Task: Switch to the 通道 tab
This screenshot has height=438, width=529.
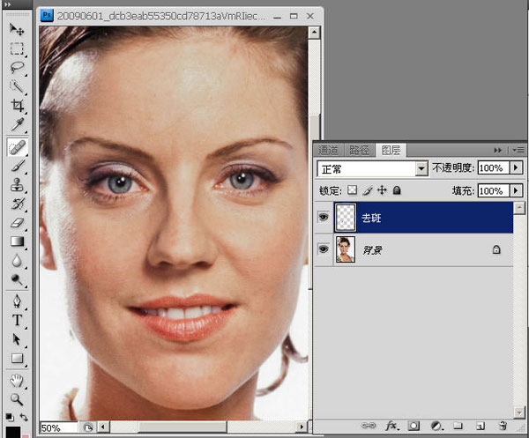Action: [x=329, y=150]
